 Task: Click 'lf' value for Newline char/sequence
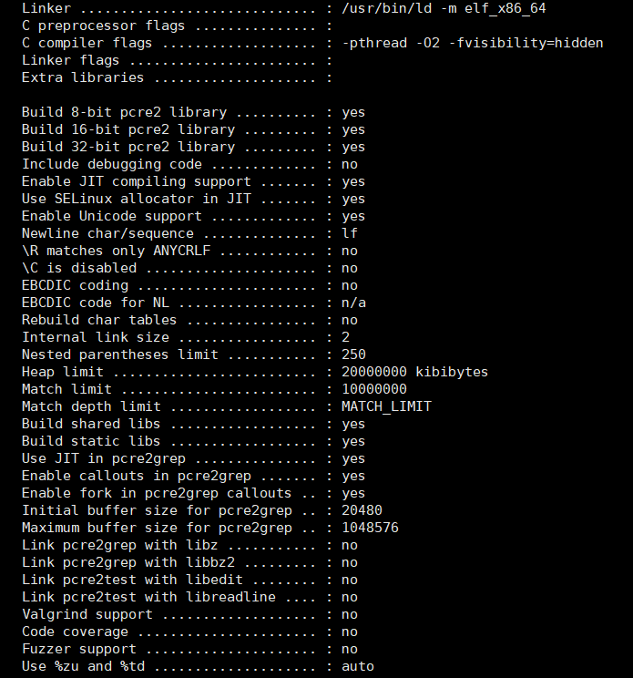[350, 233]
